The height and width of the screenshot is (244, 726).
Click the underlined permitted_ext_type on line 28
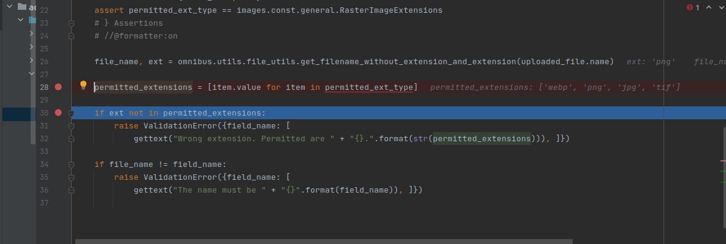(369, 87)
